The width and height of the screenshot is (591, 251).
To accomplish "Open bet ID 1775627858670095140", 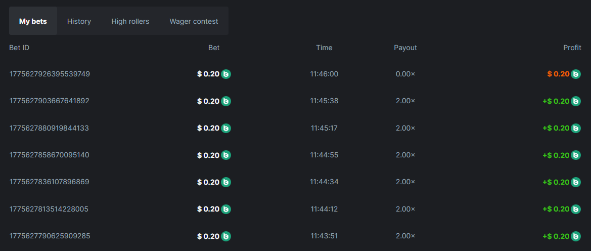I will 49,155.
